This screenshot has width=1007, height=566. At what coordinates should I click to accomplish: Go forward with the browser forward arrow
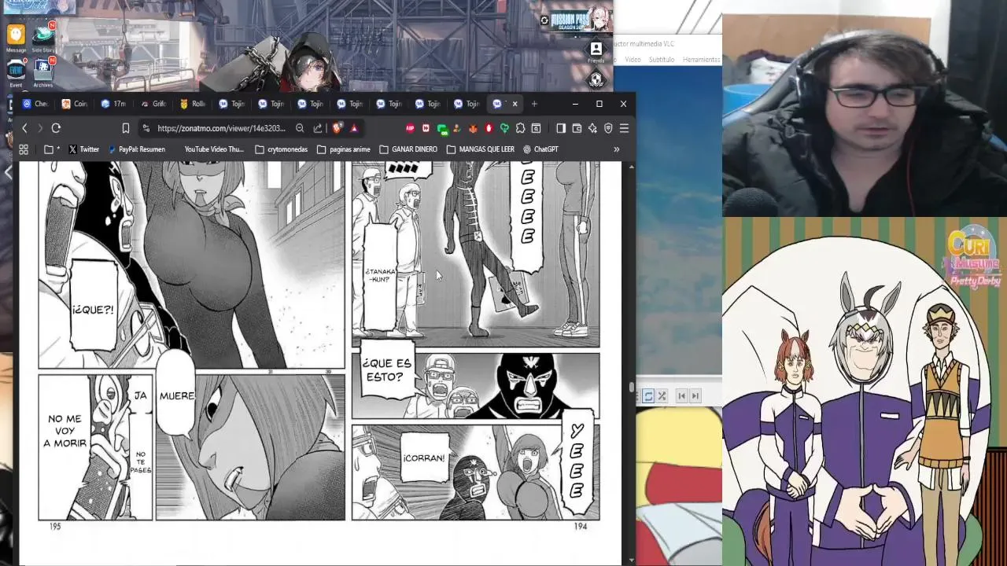(x=40, y=128)
